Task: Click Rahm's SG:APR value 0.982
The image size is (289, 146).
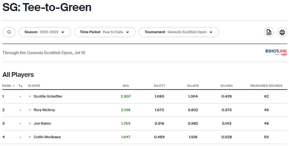Action: point(193,123)
